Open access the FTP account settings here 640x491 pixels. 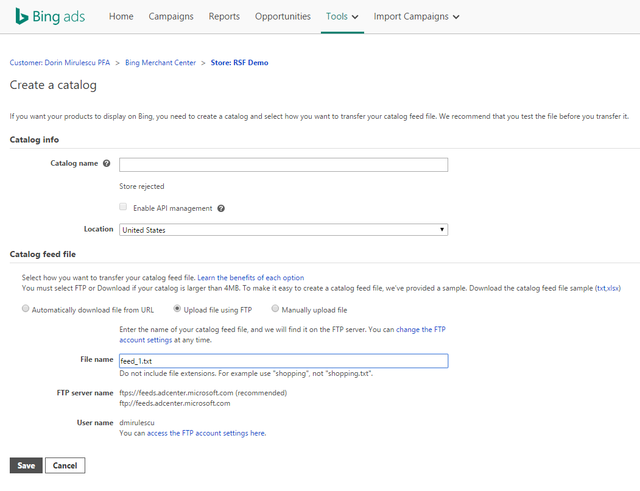point(206,433)
